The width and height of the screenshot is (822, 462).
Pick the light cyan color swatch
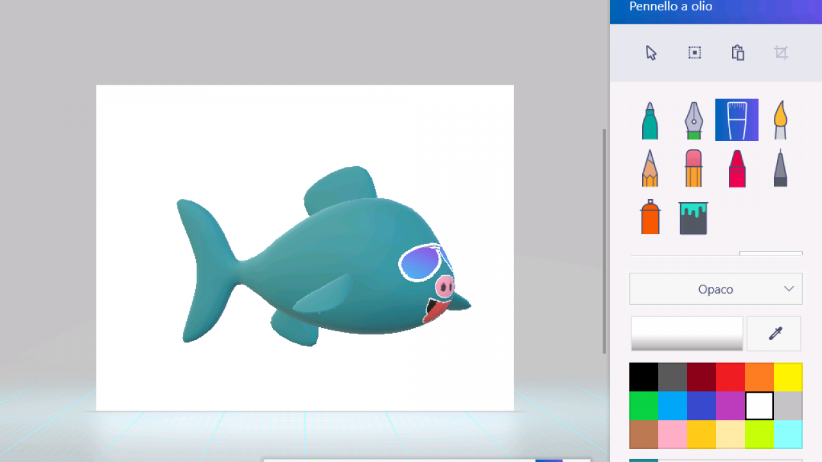click(x=788, y=434)
